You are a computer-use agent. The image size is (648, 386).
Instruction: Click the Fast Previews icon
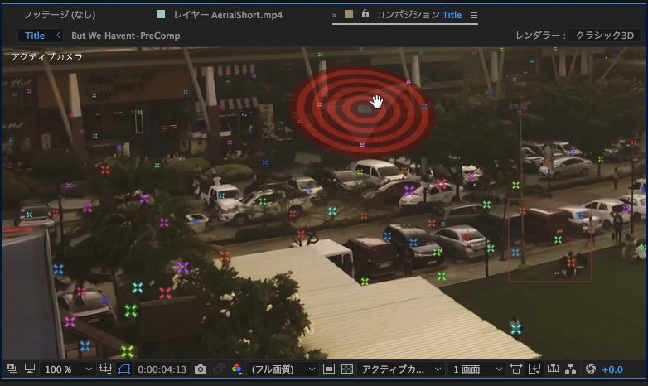coord(534,369)
